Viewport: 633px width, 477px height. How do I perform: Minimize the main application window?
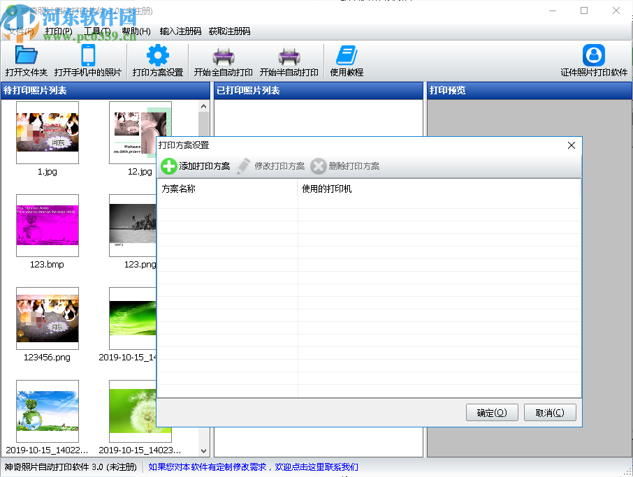553,10
